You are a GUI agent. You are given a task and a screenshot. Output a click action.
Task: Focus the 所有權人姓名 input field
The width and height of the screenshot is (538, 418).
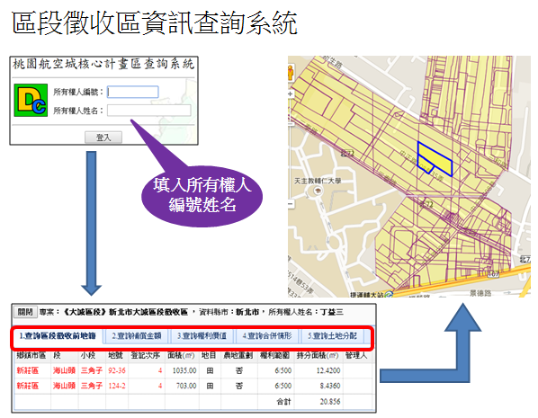149,111
